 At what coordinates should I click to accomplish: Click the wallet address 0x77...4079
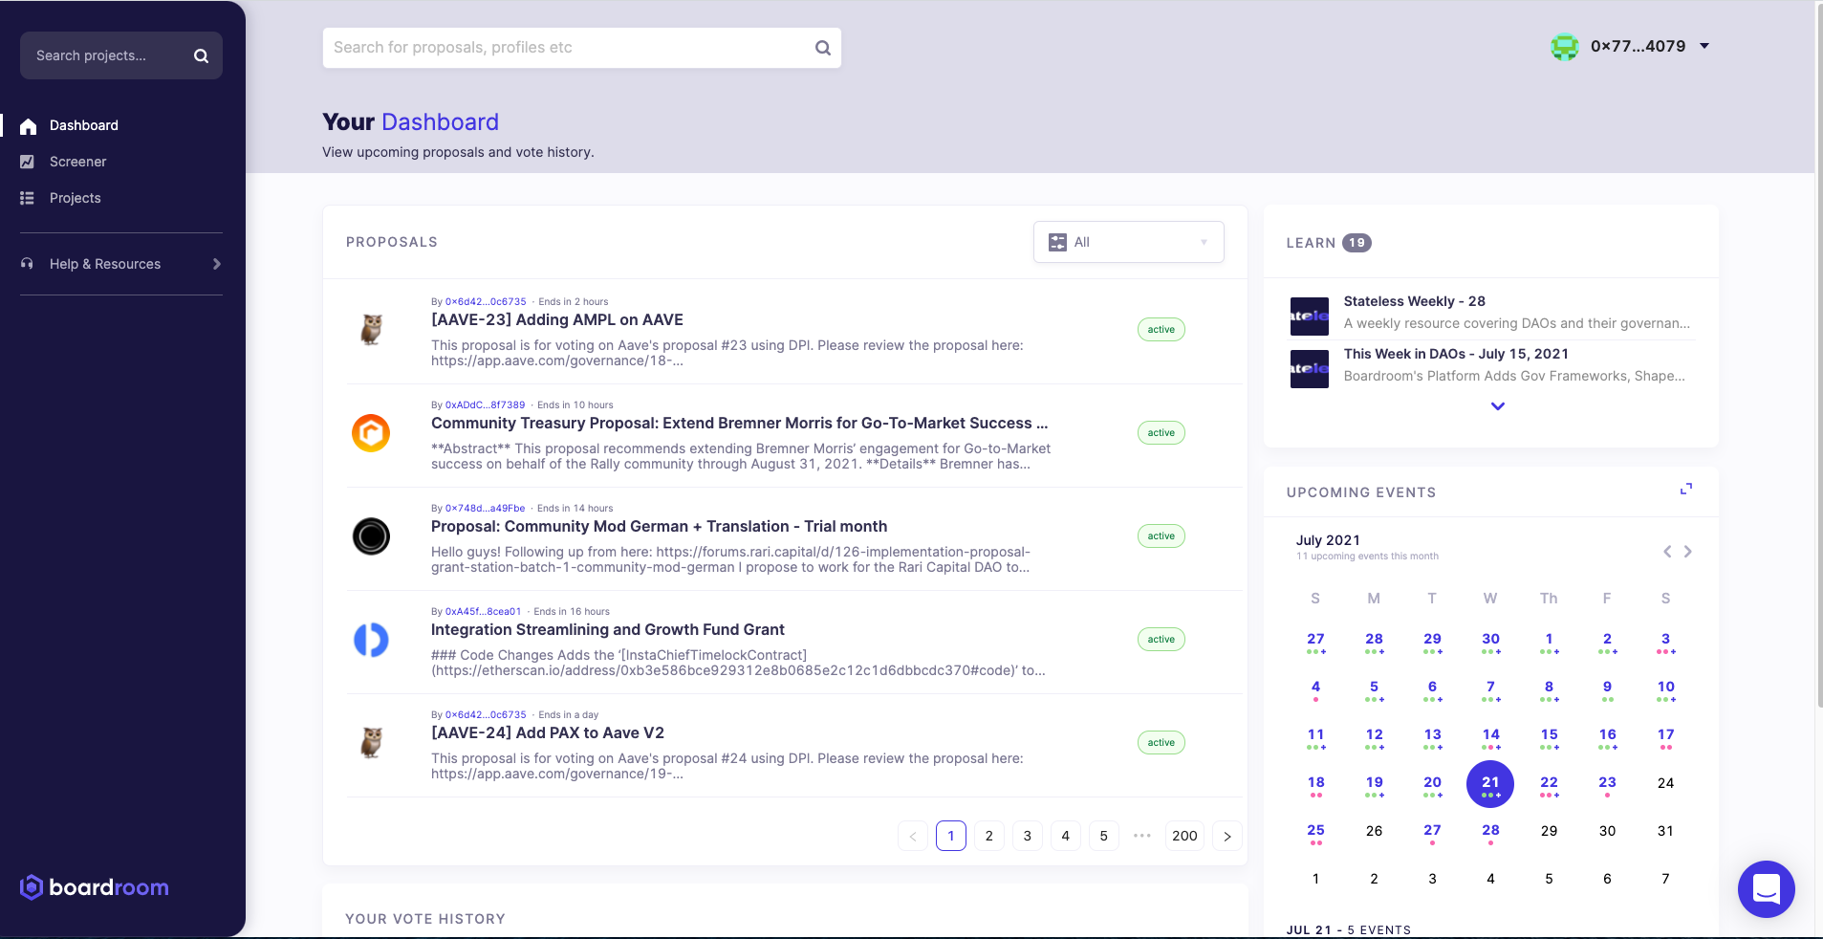[1638, 46]
